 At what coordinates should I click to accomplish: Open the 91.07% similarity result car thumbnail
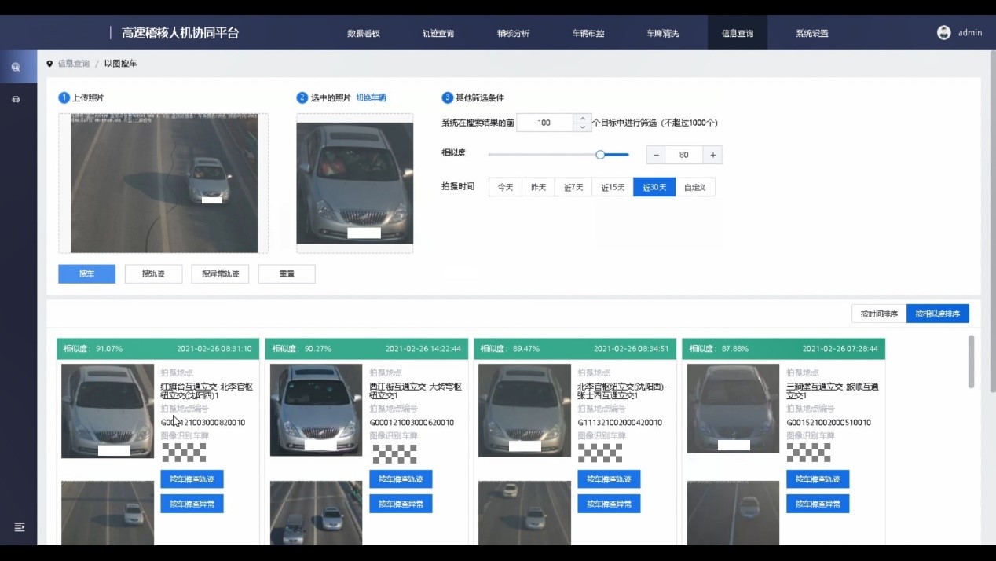pyautogui.click(x=108, y=410)
